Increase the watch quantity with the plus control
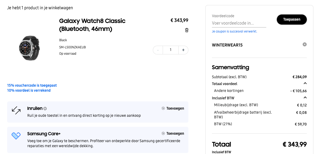The width and height of the screenshot is (333, 154). pyautogui.click(x=183, y=50)
